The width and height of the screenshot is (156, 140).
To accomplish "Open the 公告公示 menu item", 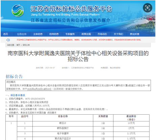I will coord(22,34).
